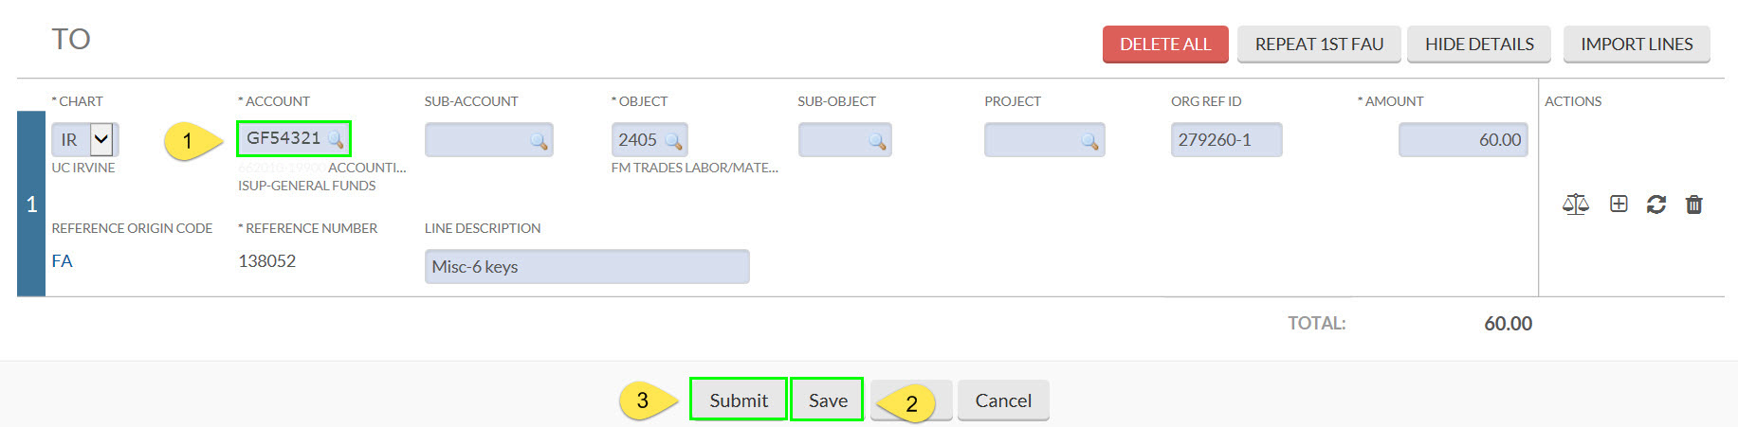The image size is (1738, 427).
Task: Save the document
Action: point(828,400)
